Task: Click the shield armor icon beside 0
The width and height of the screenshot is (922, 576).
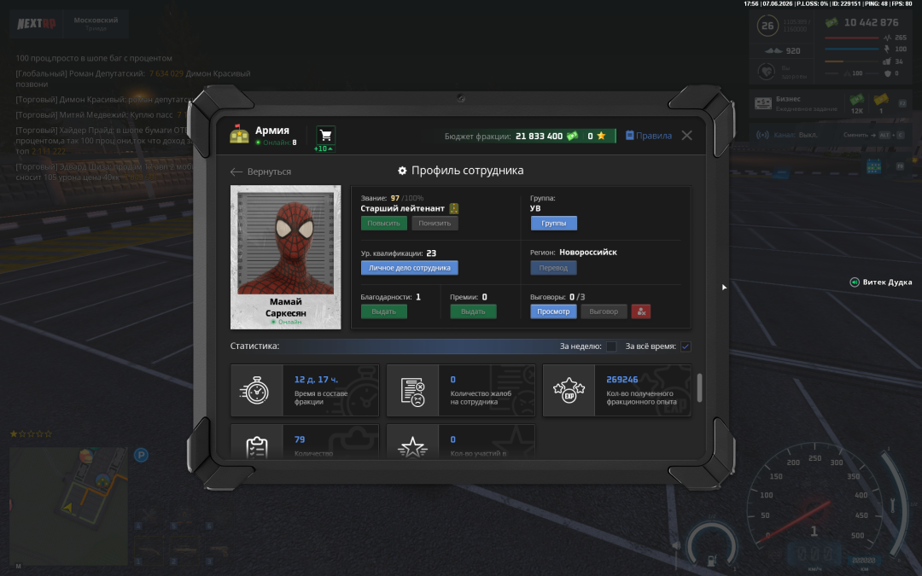Action: point(887,73)
